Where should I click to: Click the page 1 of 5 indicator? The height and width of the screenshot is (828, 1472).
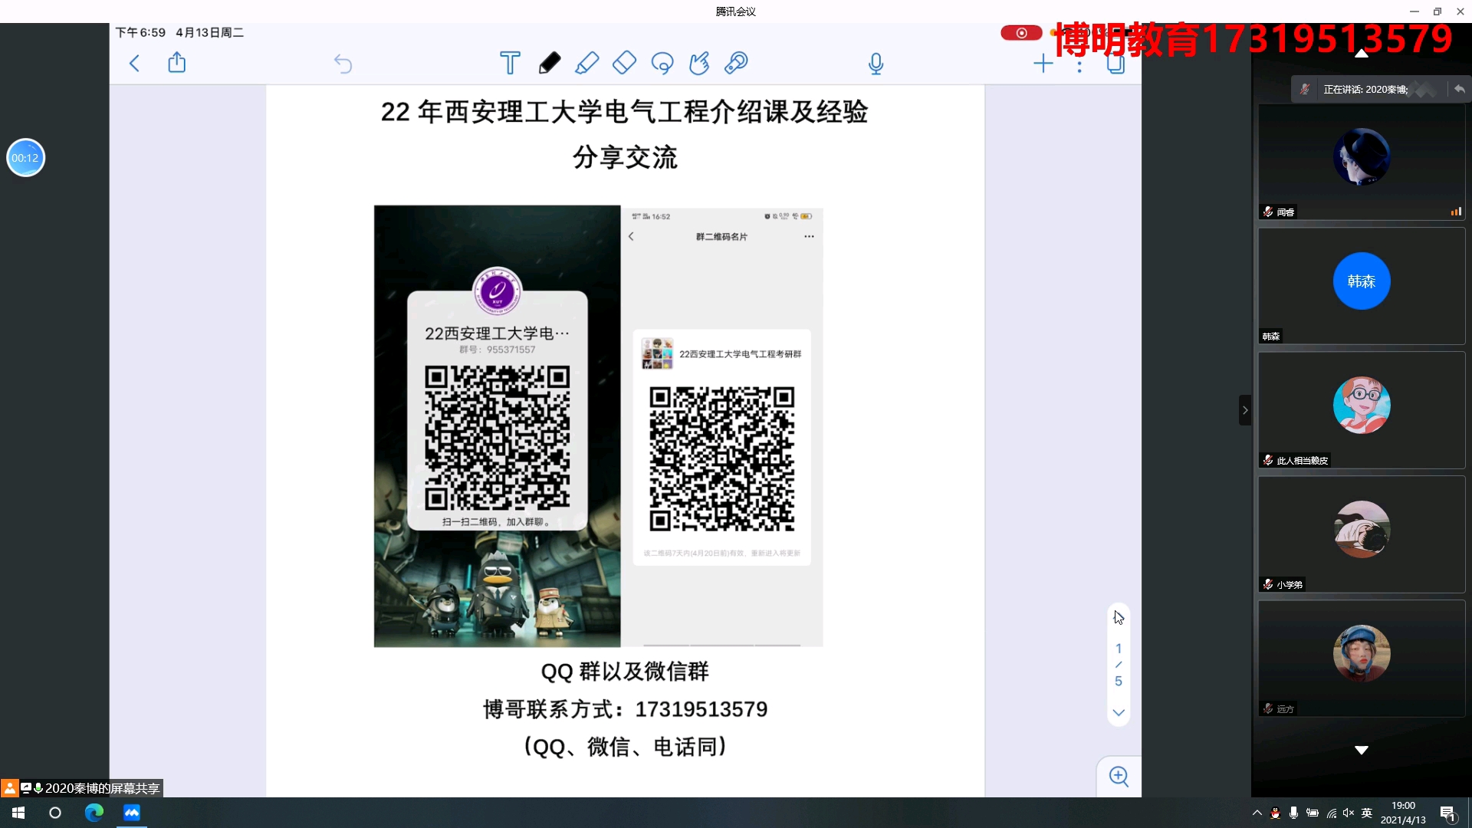tap(1119, 665)
